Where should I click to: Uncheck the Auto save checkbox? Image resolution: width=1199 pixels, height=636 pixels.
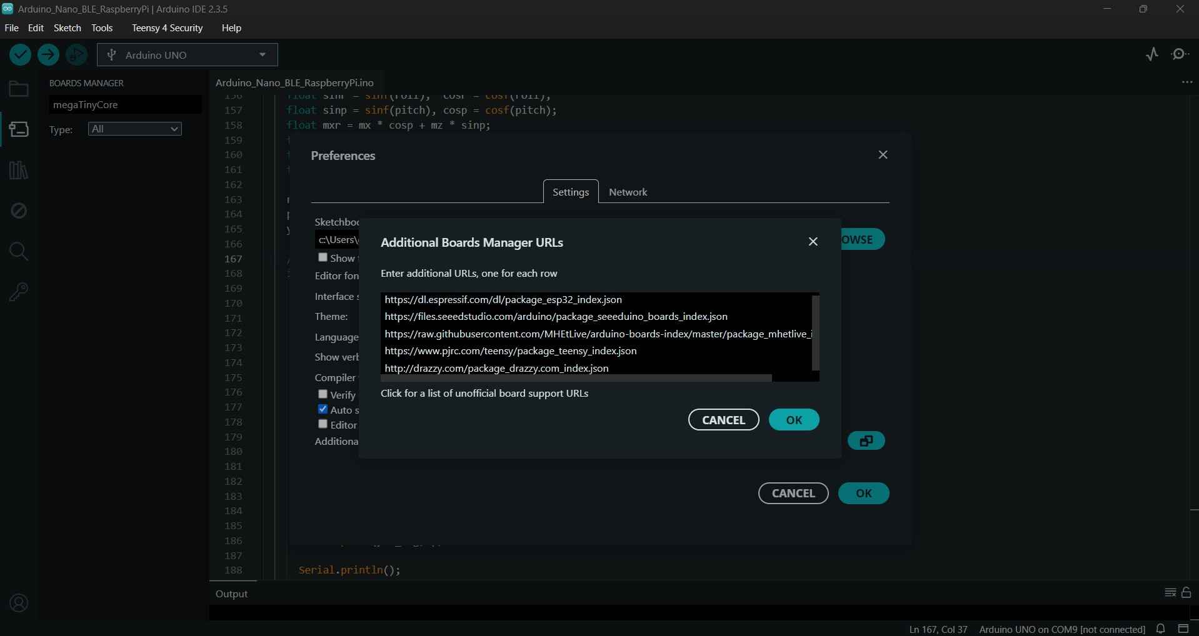[323, 409]
